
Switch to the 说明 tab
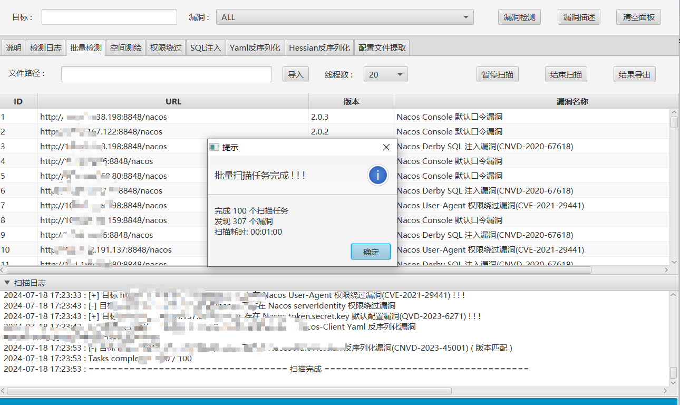(x=13, y=47)
